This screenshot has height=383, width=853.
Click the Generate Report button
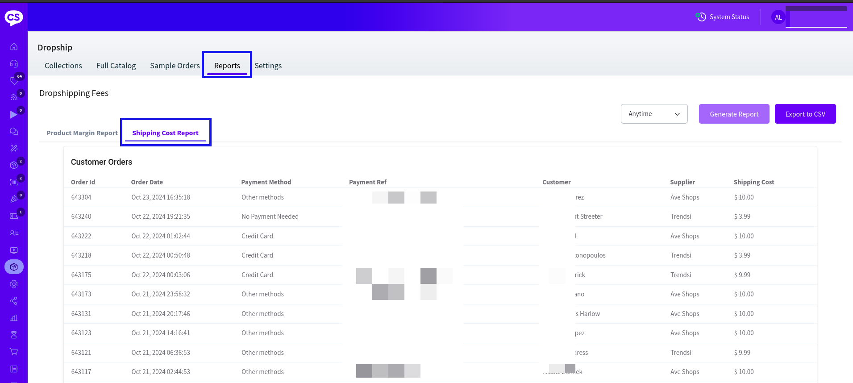[734, 114]
